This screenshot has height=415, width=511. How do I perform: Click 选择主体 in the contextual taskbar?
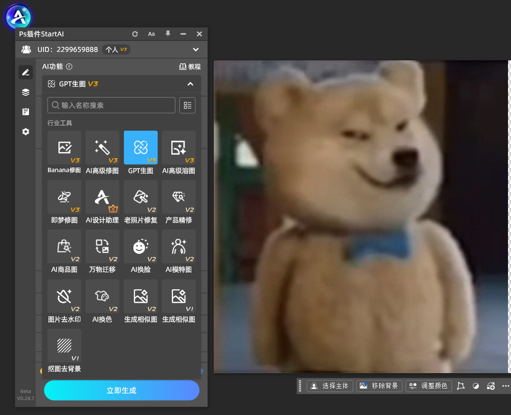[330, 386]
